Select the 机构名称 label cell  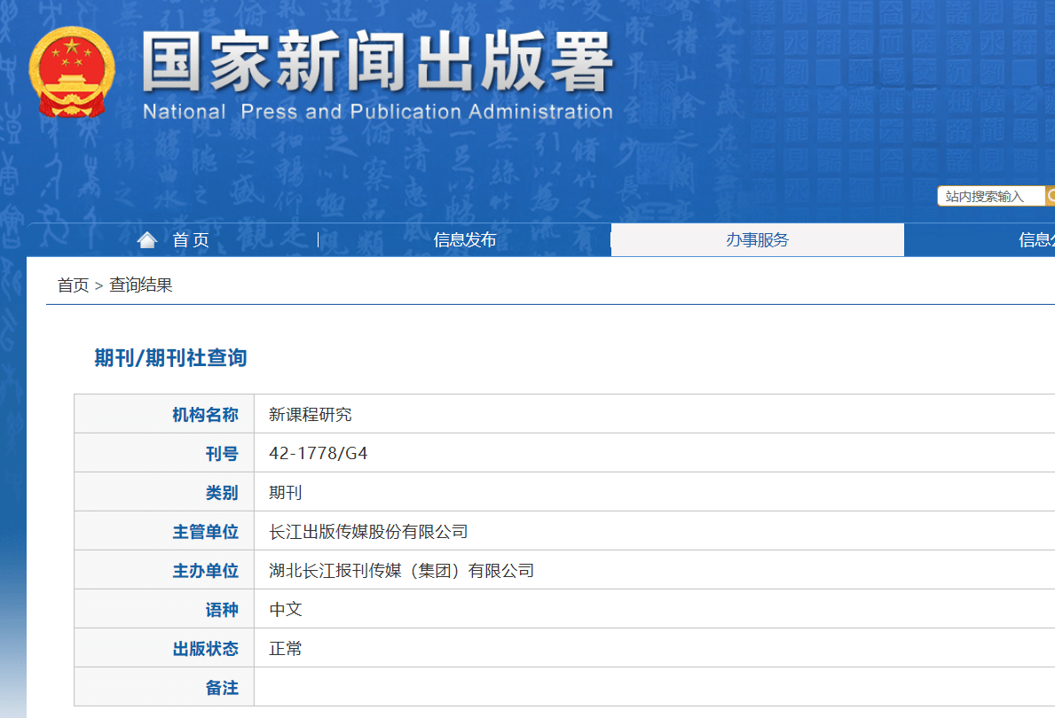click(164, 414)
